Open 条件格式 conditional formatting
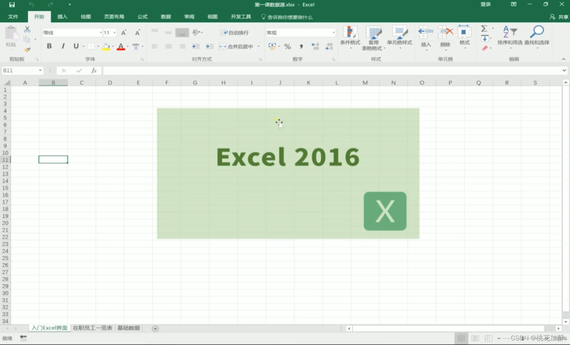Screen dimensions: 570x345 point(350,37)
